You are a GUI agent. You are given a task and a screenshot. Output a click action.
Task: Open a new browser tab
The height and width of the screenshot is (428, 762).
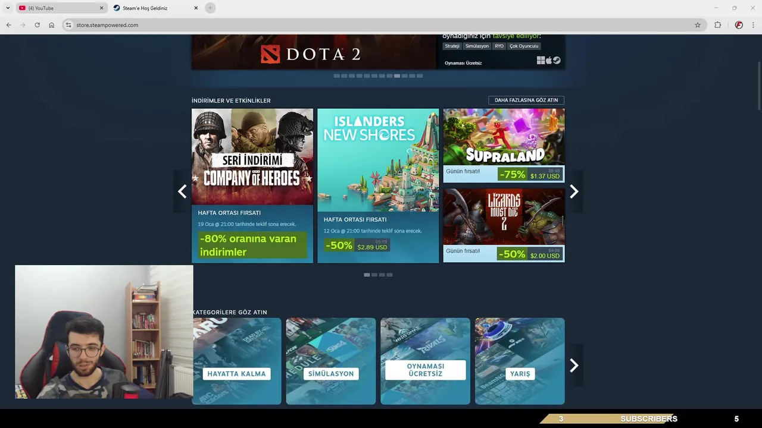210,8
